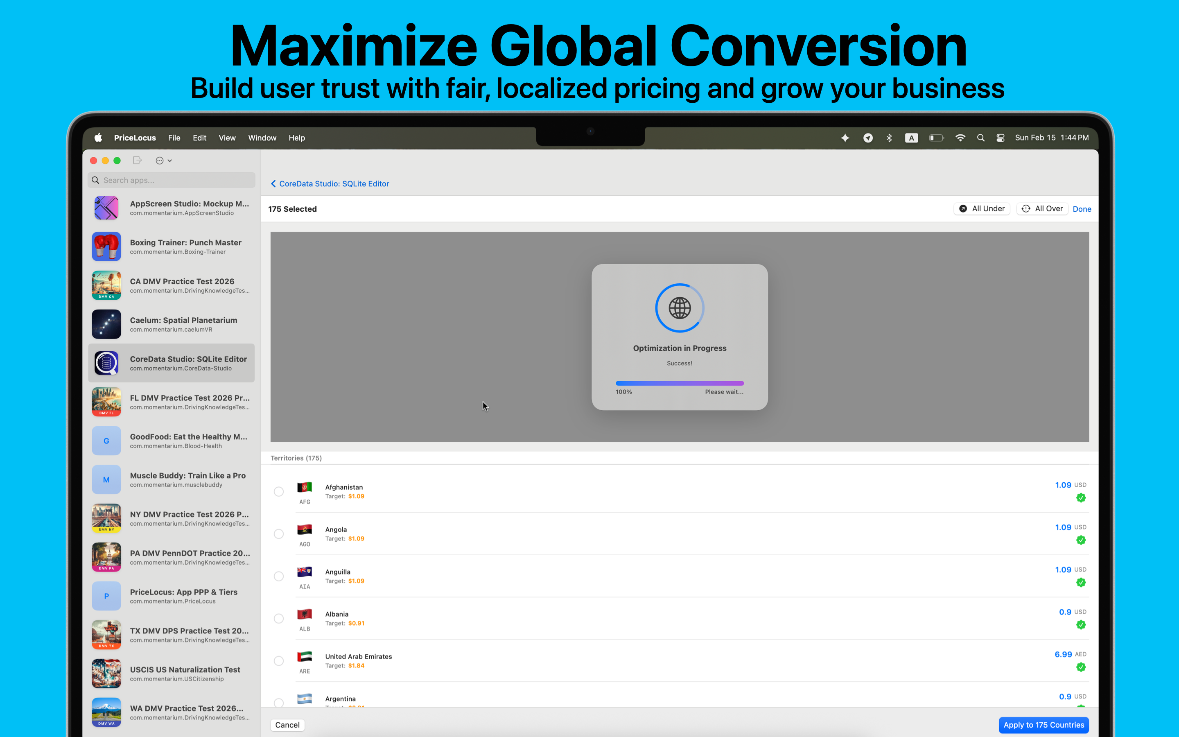Image resolution: width=1179 pixels, height=737 pixels.
Task: Click FL DMV Practice Test icon
Action: [x=106, y=402]
